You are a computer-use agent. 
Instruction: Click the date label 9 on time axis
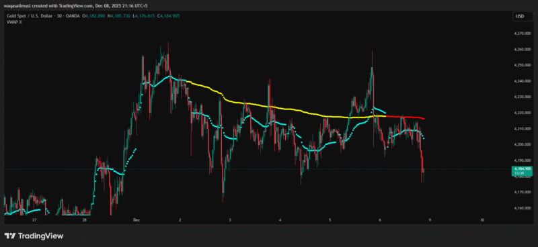430,220
